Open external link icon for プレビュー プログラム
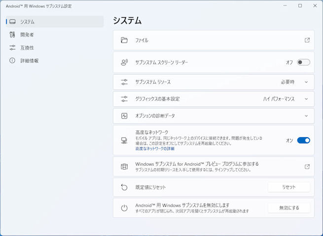323x236 pixels. point(307,167)
